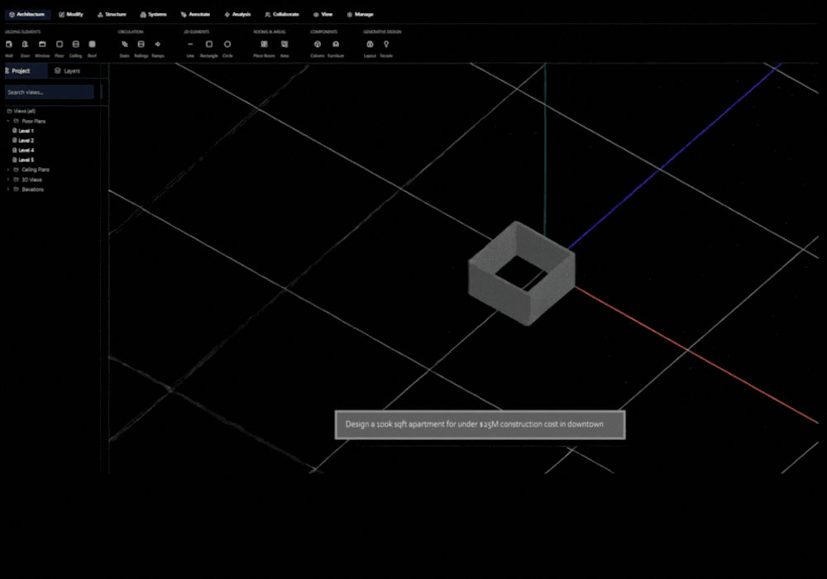
Task: Switch to the Layers panel tab
Action: pyautogui.click(x=68, y=70)
